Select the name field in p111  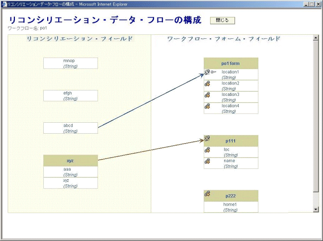pyautogui.click(x=231, y=163)
